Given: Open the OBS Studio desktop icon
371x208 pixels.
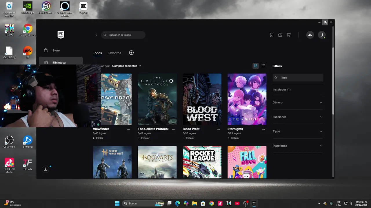Looking at the screenshot, I should 9,142.
